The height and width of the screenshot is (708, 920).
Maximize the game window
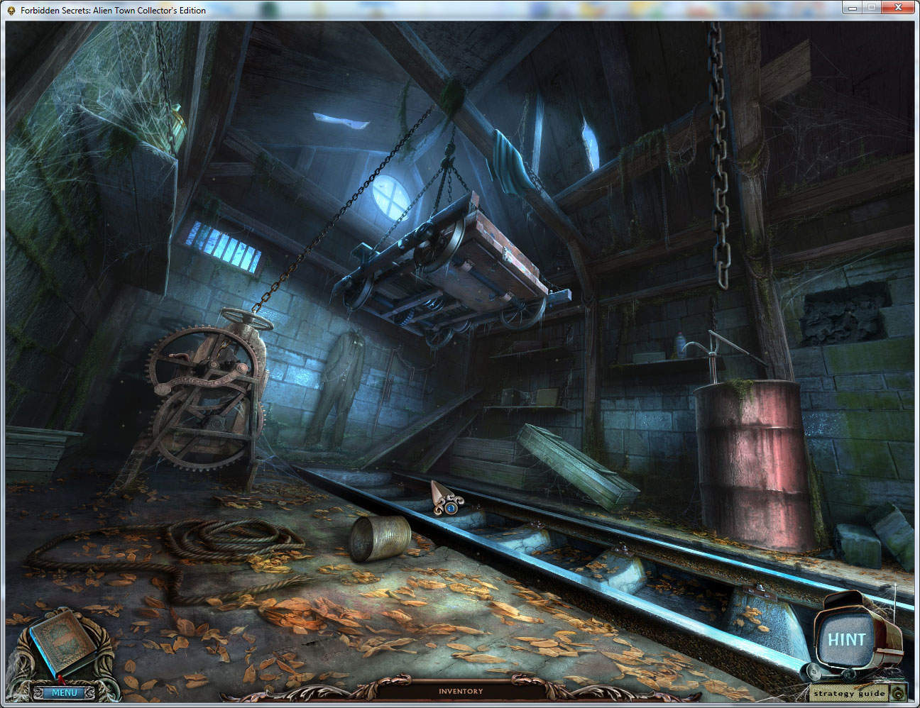click(x=872, y=8)
